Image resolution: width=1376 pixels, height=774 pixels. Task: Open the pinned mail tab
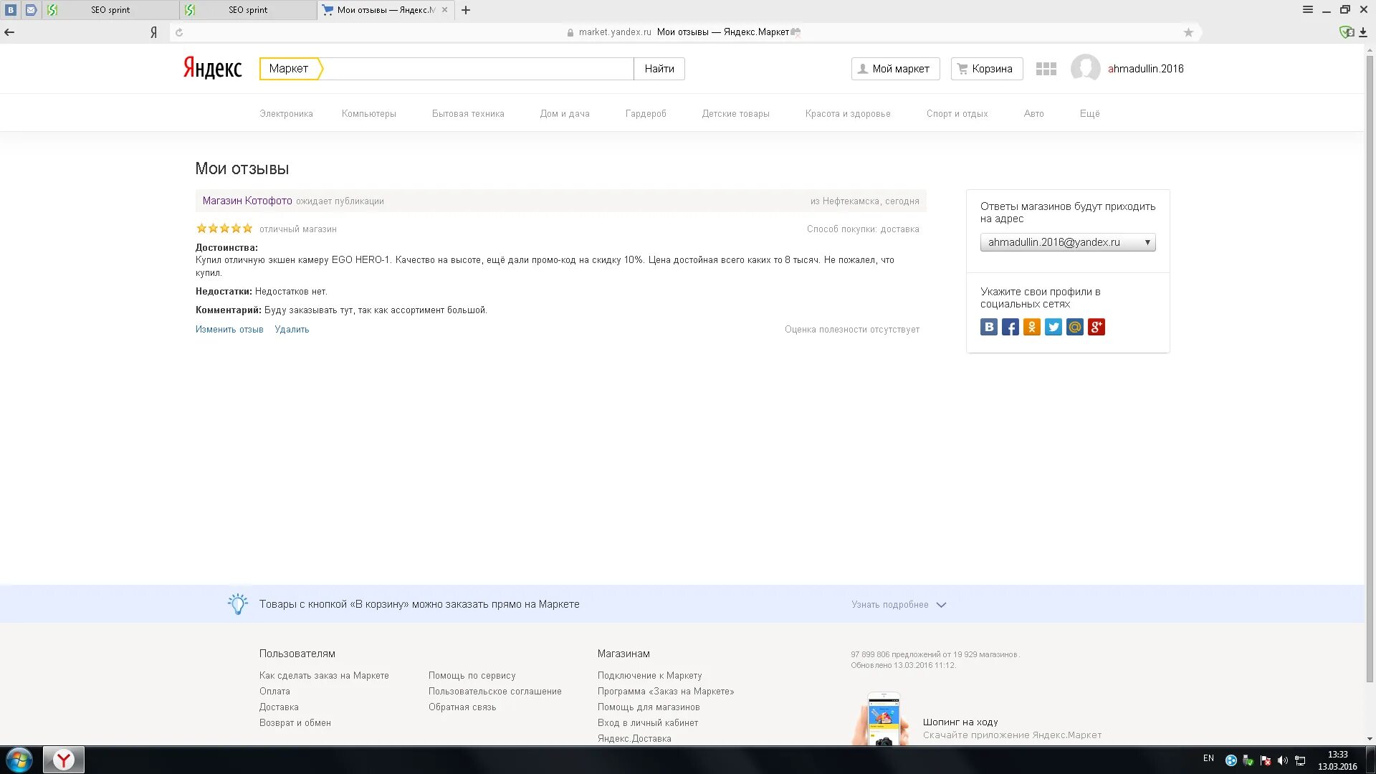[31, 10]
